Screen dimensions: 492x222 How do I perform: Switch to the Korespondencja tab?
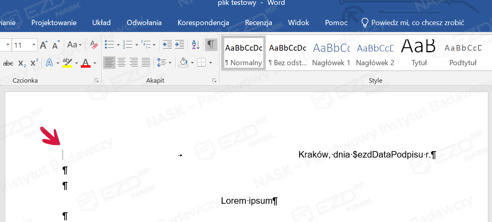tap(203, 23)
